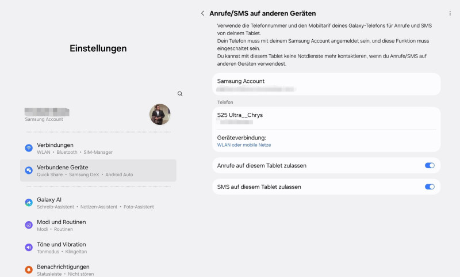Click the Samsung Account label under blurred name
This screenshot has height=277, width=460.
pyautogui.click(x=44, y=119)
